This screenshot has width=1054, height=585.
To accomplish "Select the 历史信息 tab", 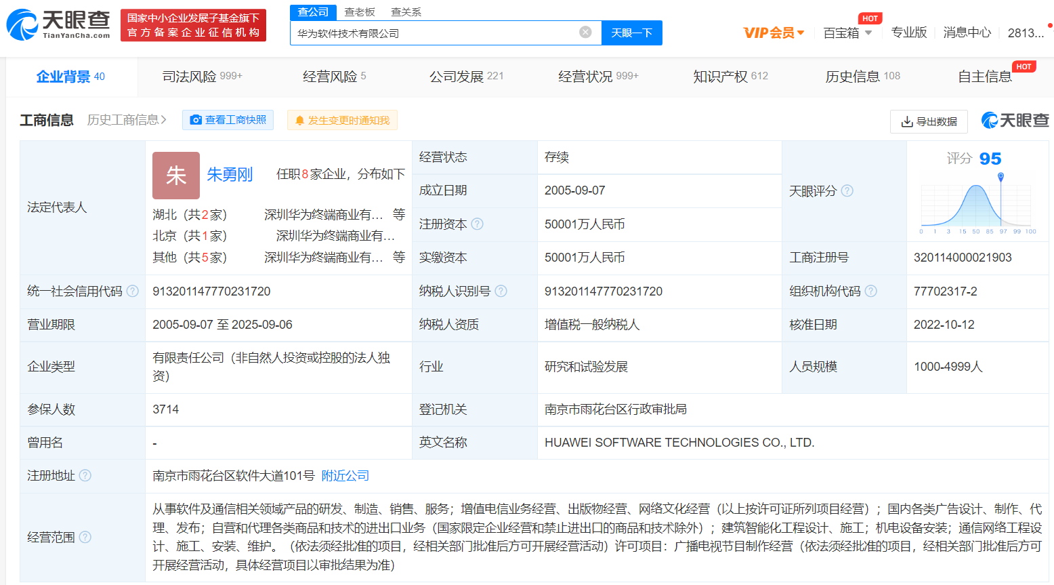I will 862,77.
